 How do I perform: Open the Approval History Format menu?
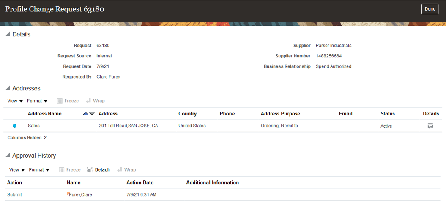[39, 170]
